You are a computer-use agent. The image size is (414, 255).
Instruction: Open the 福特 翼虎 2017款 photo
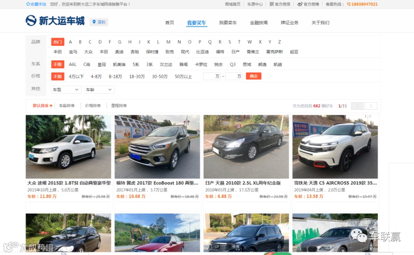pos(158,147)
